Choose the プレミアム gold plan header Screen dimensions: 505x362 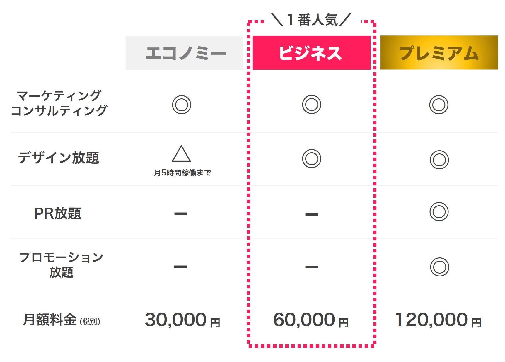click(x=439, y=53)
